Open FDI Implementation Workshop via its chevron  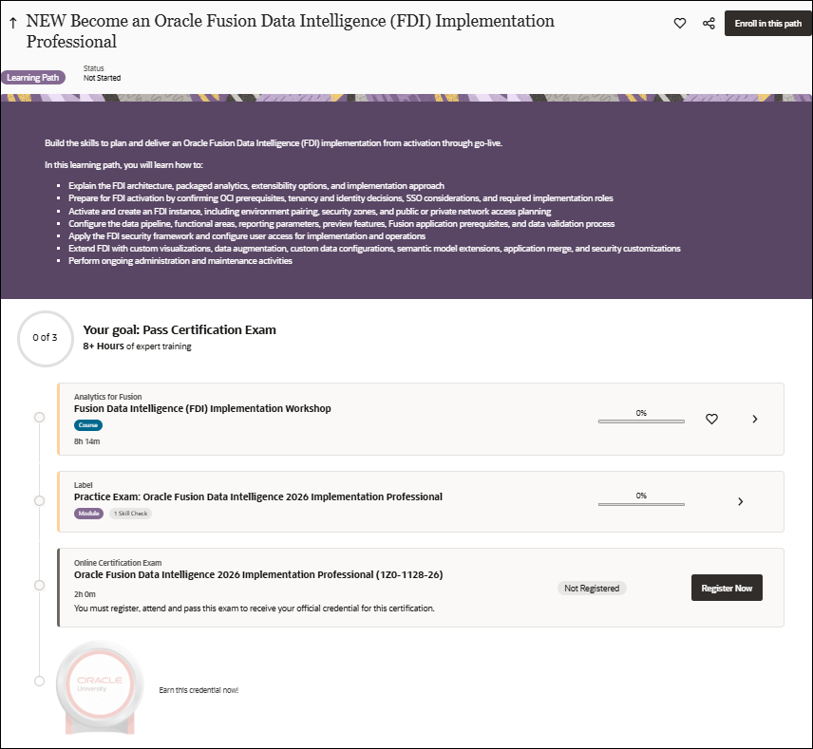755,419
